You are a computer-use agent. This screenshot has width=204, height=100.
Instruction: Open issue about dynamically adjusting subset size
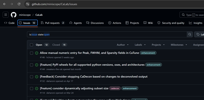click(74, 89)
